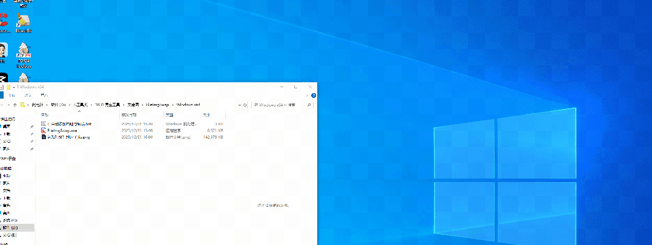The height and width of the screenshot is (245, 652).
Task: Select the FireImgSwap.exe application file
Action: pos(62,130)
